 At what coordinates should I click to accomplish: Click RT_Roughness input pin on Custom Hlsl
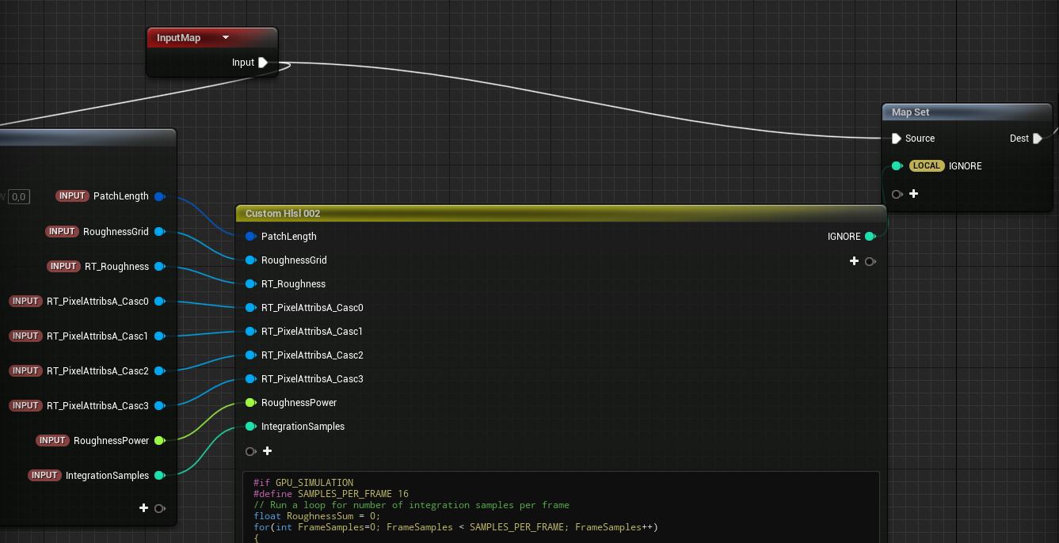click(250, 284)
